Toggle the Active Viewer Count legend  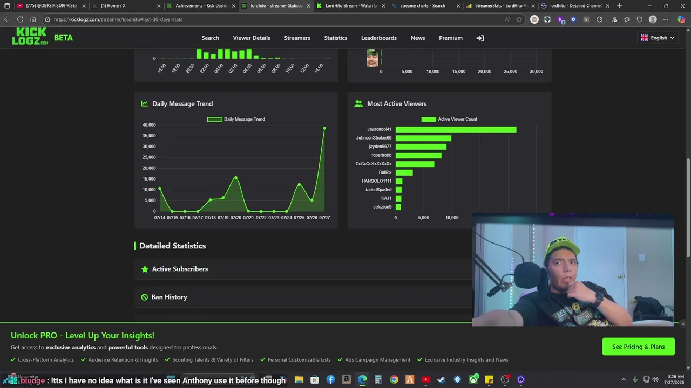coord(449,119)
